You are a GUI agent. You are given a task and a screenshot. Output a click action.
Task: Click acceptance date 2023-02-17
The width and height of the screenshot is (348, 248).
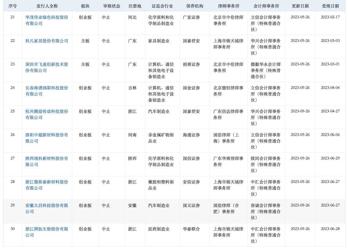pyautogui.click(x=330, y=17)
